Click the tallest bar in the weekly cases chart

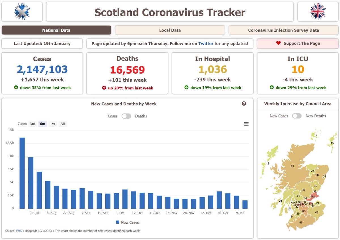22,173
